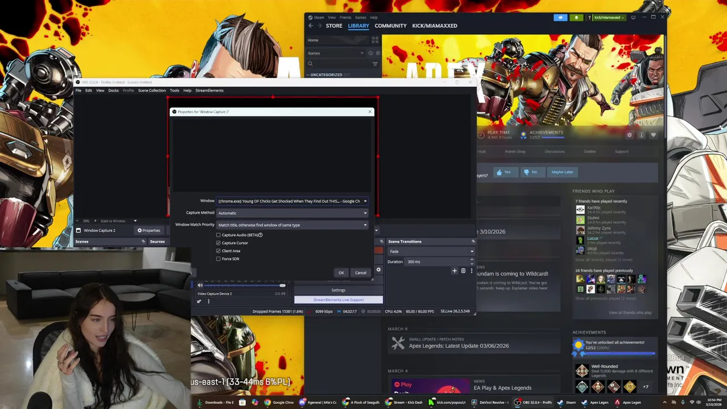Enable Capture Audio (BETA) checkbox
727x409 pixels.
(218, 235)
